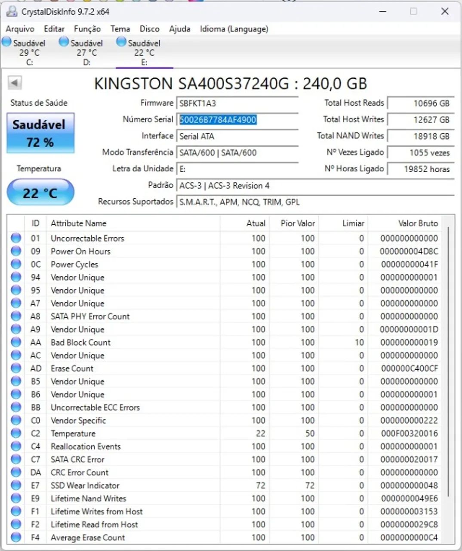Image resolution: width=462 pixels, height=551 pixels.
Task: Click status orb of Lifetime Nand Writes row
Action: coord(16,498)
